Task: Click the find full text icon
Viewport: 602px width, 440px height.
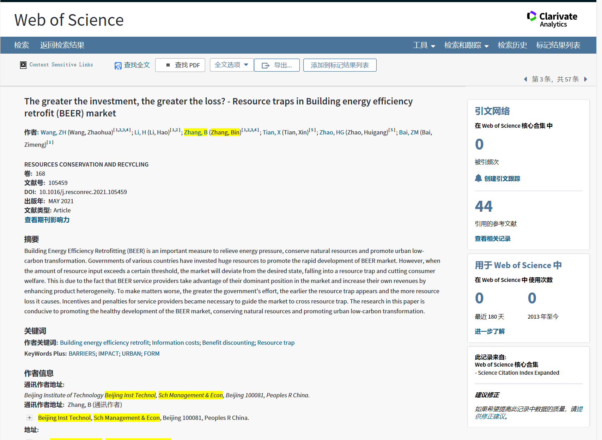Action: pos(118,66)
